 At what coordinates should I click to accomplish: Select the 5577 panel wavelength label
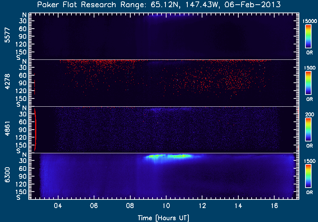coord(7,35)
